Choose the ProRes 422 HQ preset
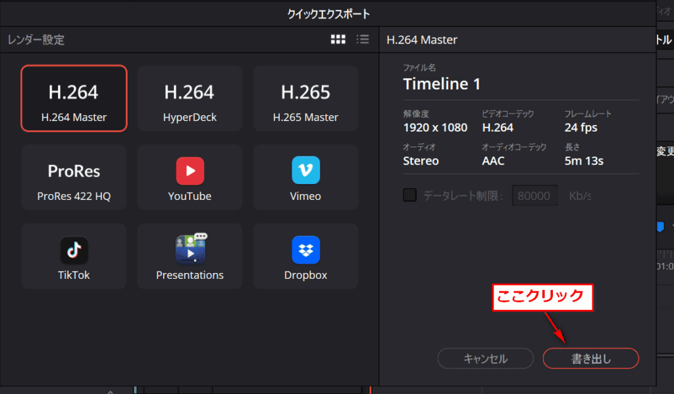 click(74, 177)
